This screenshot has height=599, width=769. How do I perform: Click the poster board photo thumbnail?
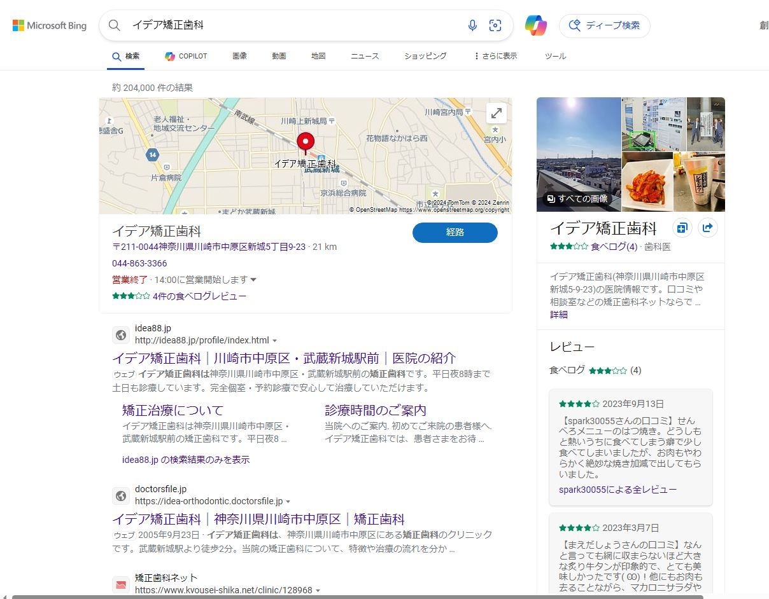654,124
